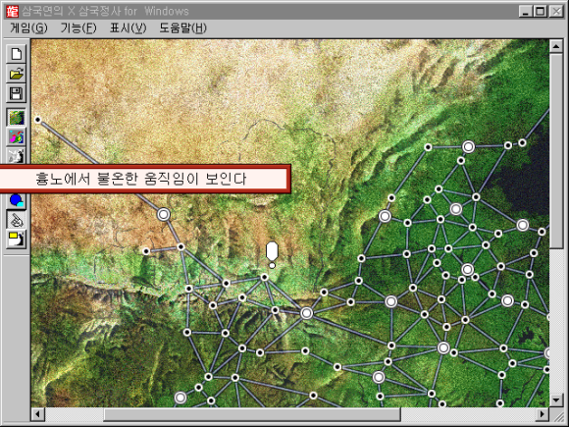Open the 기능(F) menu
Screen dimensions: 569x427
tap(78, 27)
